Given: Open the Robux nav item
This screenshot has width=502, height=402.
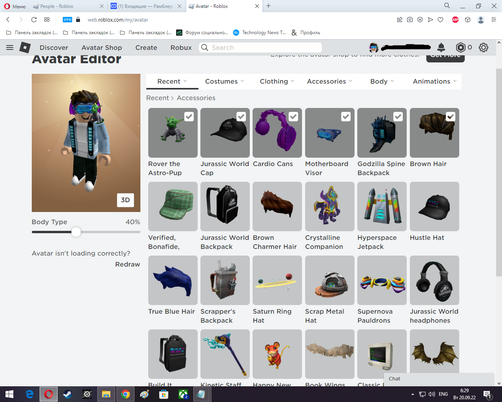Looking at the screenshot, I should click(x=181, y=48).
